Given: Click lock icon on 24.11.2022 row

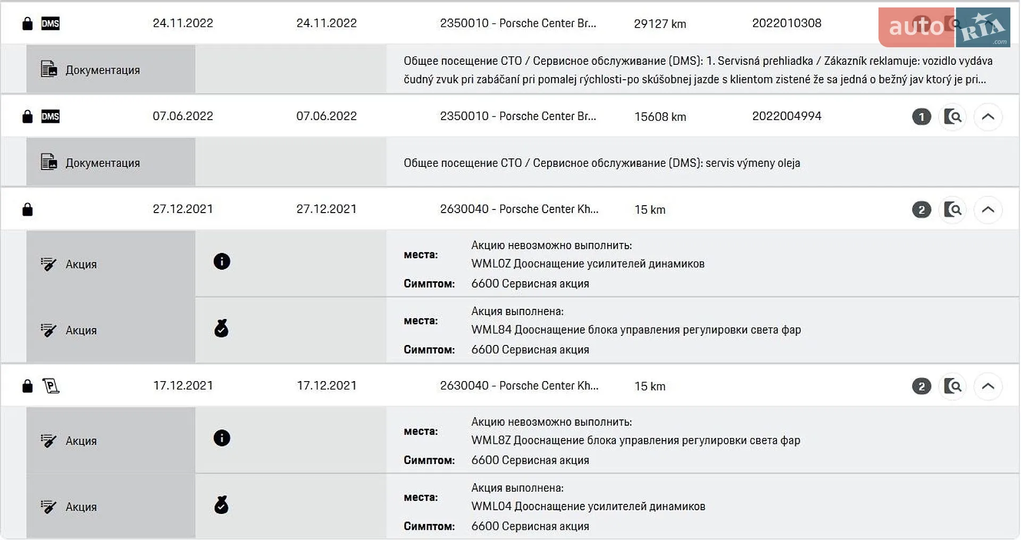Looking at the screenshot, I should (x=28, y=23).
